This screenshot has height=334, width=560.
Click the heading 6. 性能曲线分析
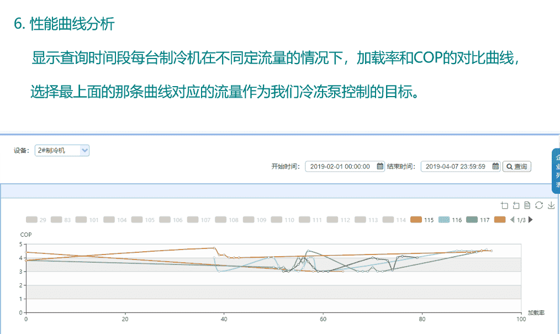(64, 24)
